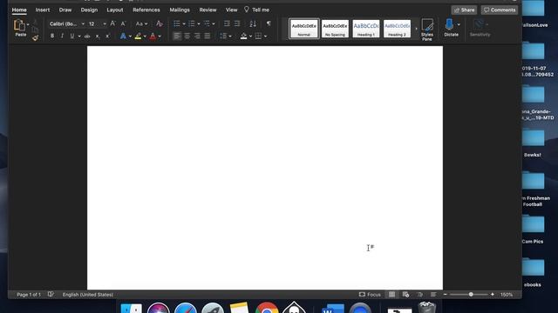Click the Paste clipboard icon
The height and width of the screenshot is (313, 558).
point(19,25)
